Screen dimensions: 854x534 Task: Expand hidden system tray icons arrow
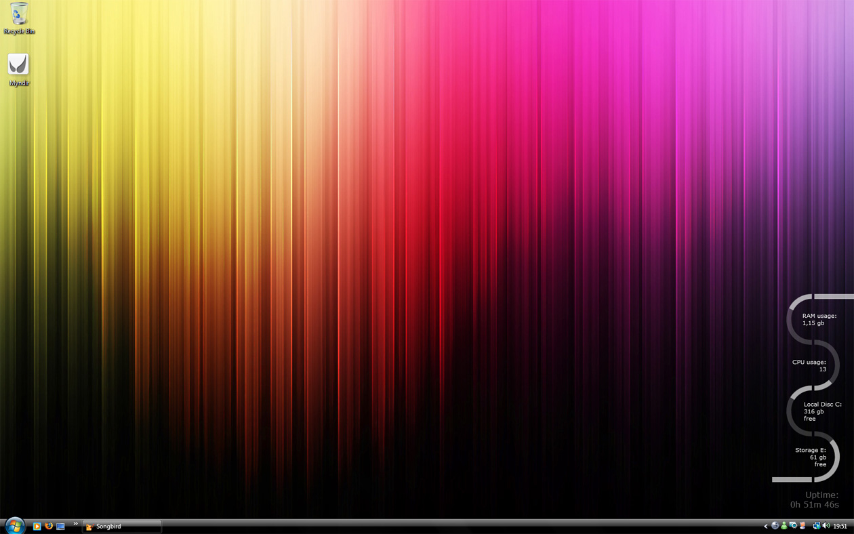tap(766, 526)
